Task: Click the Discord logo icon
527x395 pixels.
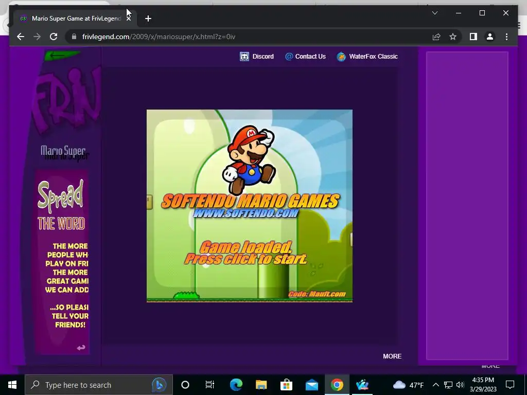Action: 244,57
